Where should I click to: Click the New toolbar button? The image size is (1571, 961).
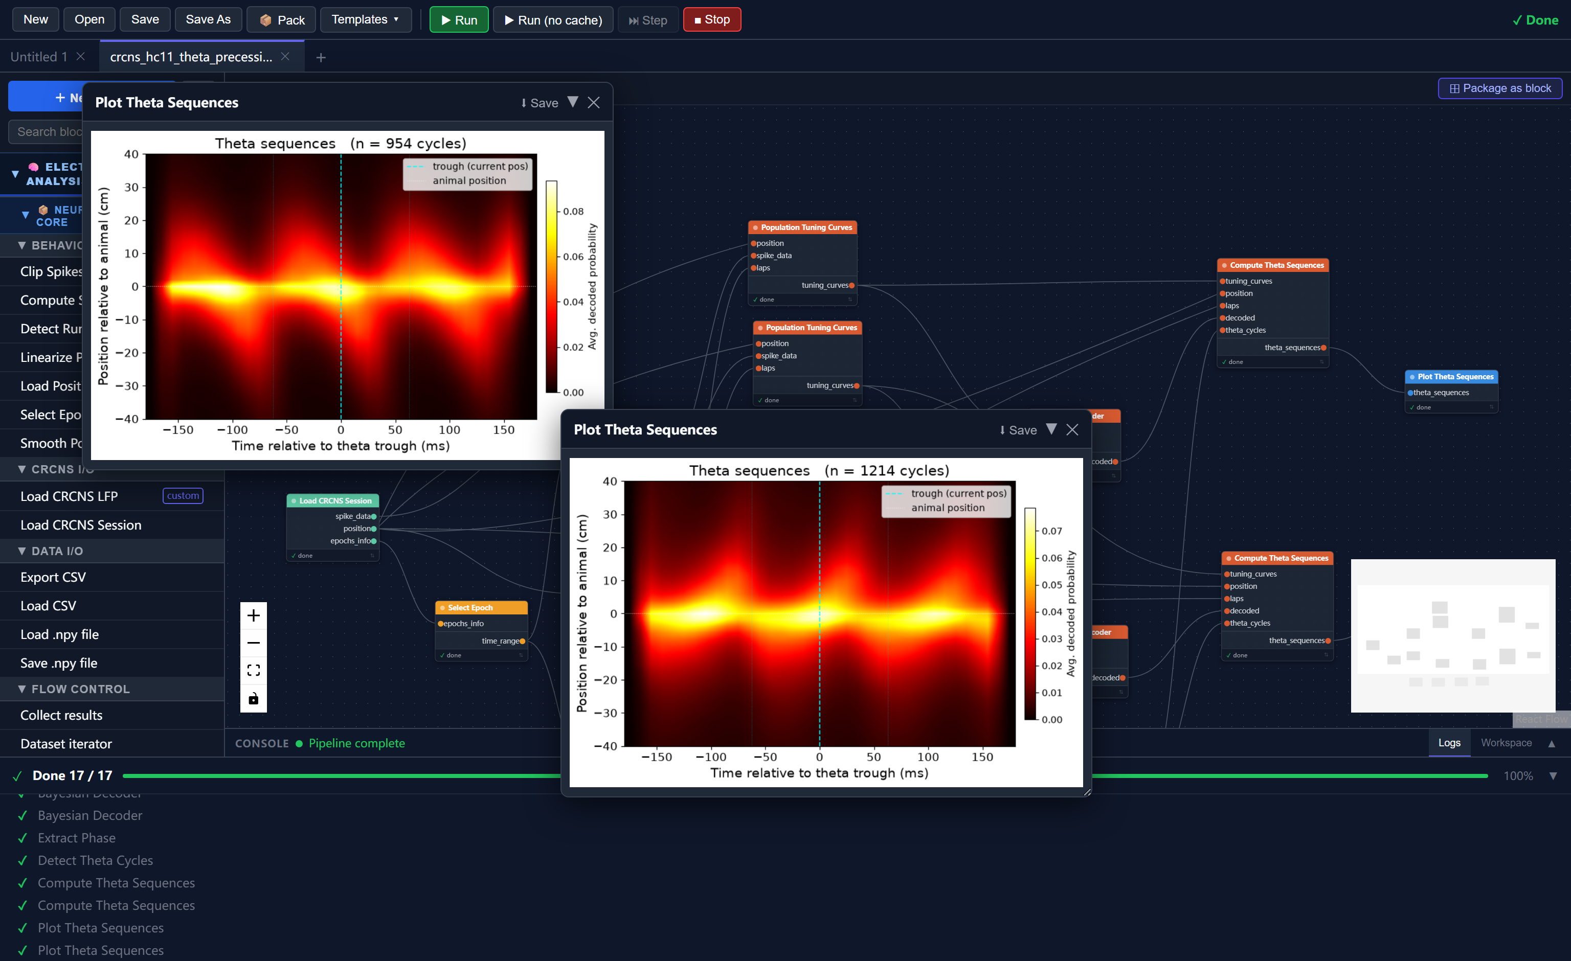tap(36, 20)
